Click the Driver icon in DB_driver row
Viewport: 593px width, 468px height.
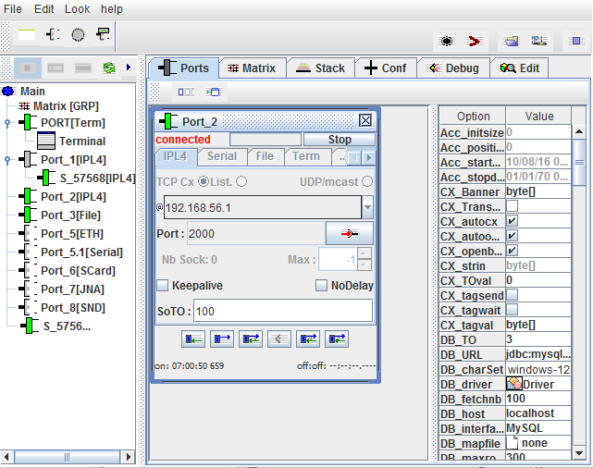click(x=514, y=384)
